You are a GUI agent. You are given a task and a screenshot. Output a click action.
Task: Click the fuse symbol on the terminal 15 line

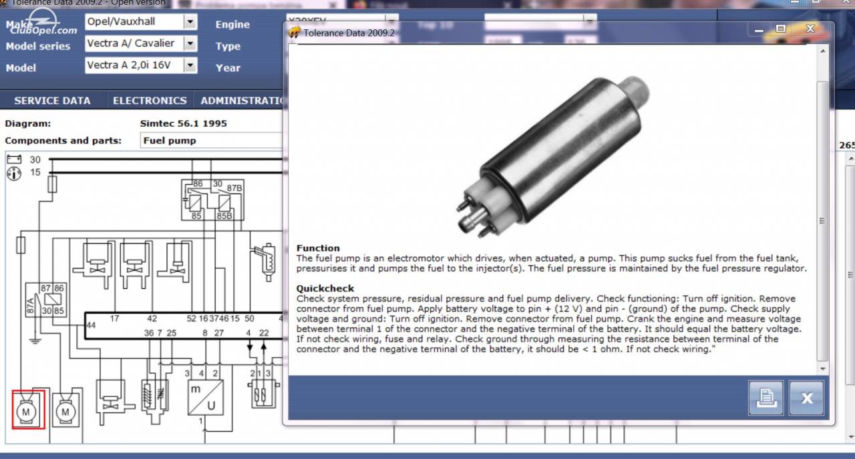coord(53,183)
